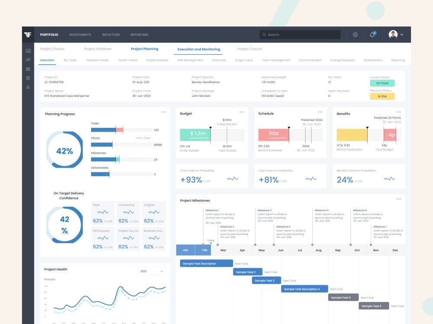This screenshot has height=324, width=433.
Task: Go to Portfolio in top navigation
Action: 49,35
